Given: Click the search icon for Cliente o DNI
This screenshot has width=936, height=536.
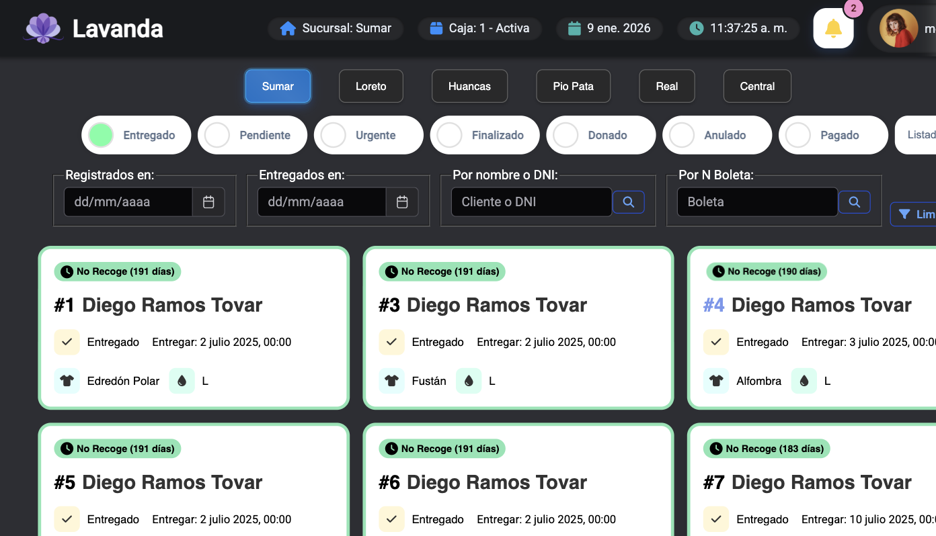Looking at the screenshot, I should point(628,202).
